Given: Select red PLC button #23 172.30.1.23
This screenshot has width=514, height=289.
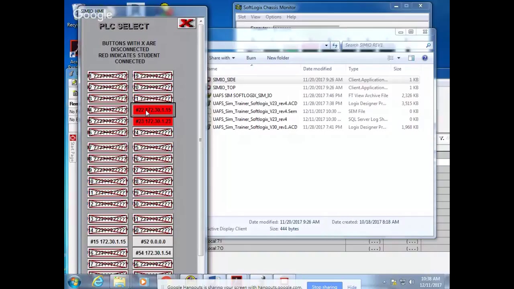Looking at the screenshot, I should pos(153,121).
